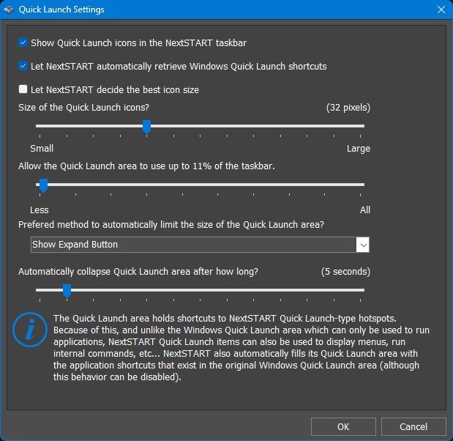Click the auto-collapse delay slider thumb
Viewport: 453px width, 441px height.
click(x=67, y=291)
